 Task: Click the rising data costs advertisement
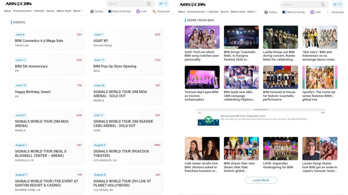coord(261,119)
